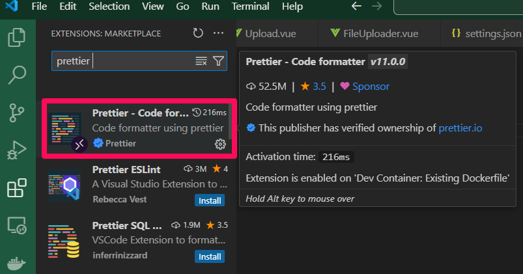This screenshot has height=274, width=523.
Task: Install the Prettier ESLint extension
Action: [x=210, y=200]
